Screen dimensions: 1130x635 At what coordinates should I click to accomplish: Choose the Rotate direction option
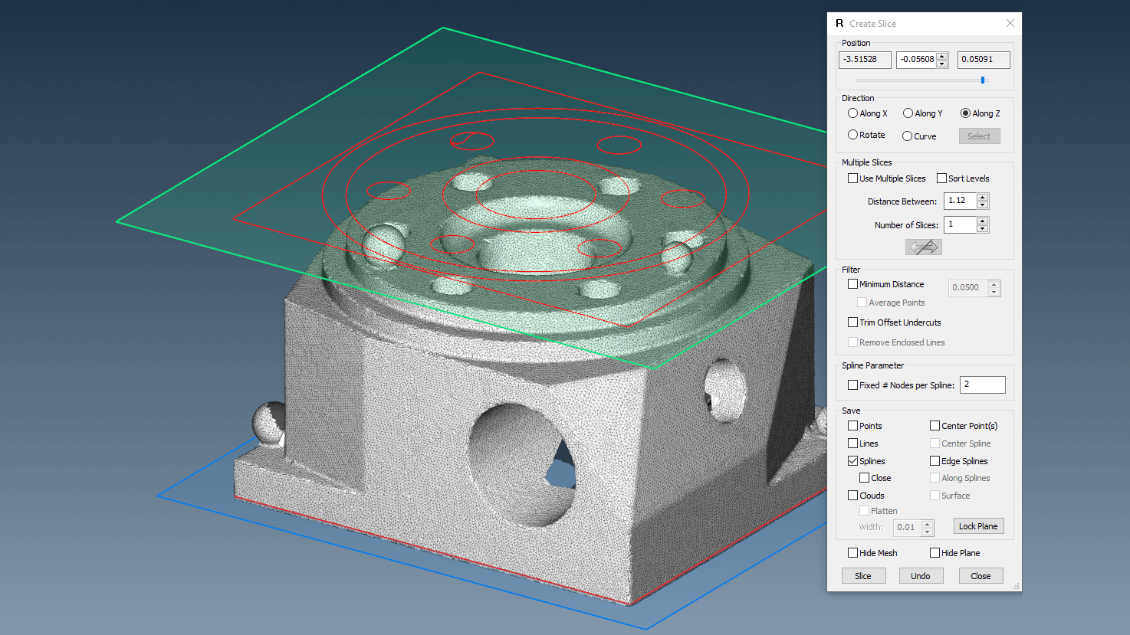[x=852, y=135]
